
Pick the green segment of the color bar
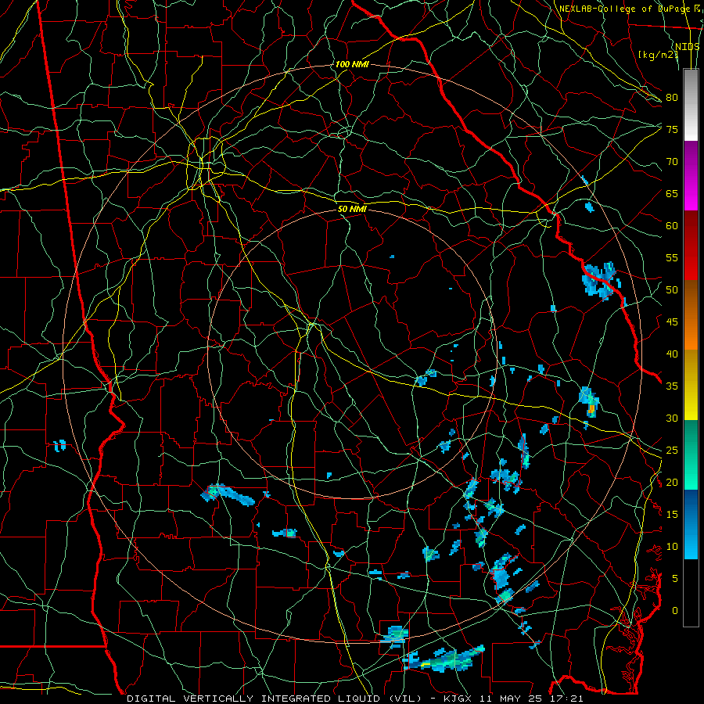[x=691, y=454]
